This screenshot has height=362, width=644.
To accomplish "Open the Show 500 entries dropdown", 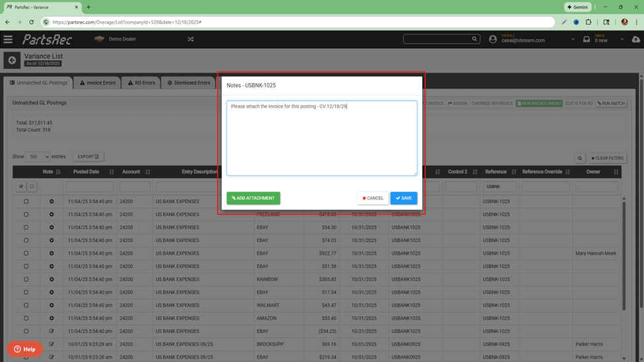I will pos(38,157).
